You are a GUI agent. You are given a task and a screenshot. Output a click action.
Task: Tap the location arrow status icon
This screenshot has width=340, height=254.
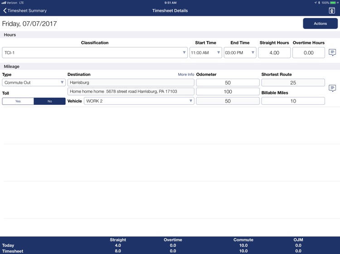click(316, 3)
